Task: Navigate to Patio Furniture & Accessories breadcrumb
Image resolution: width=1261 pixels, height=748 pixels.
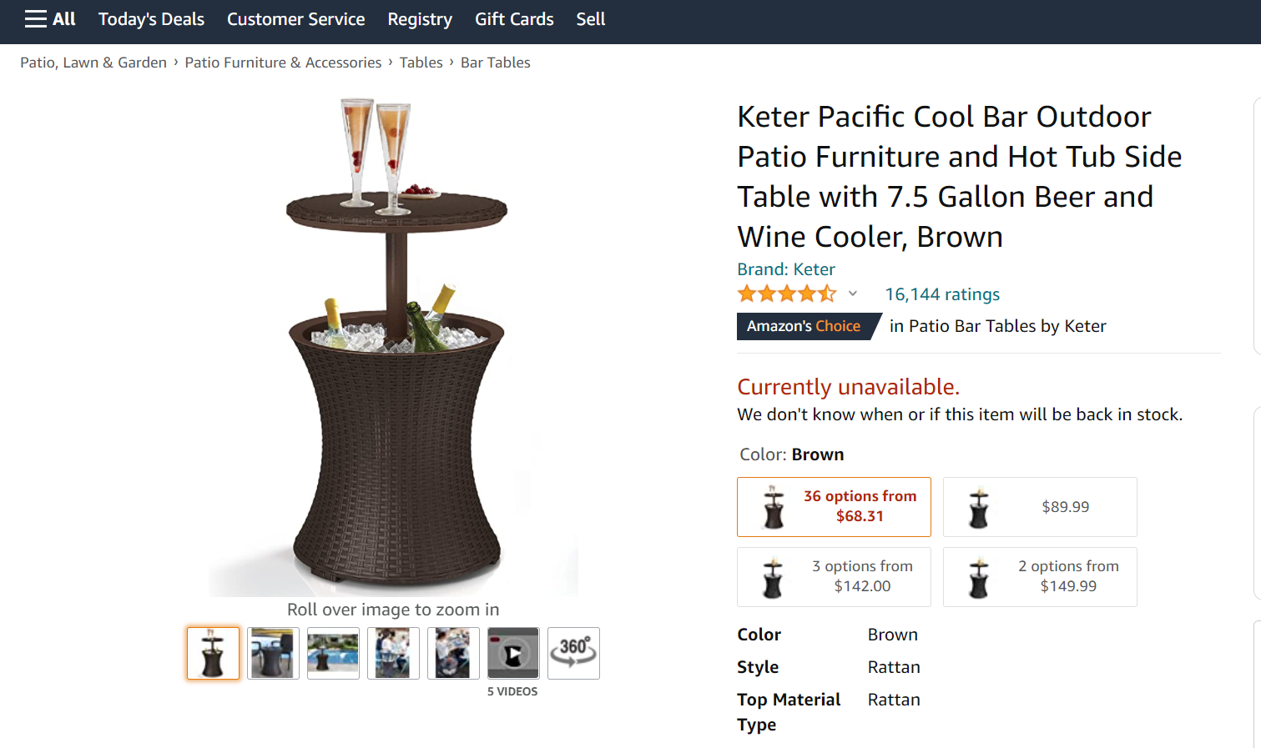Action: [283, 63]
